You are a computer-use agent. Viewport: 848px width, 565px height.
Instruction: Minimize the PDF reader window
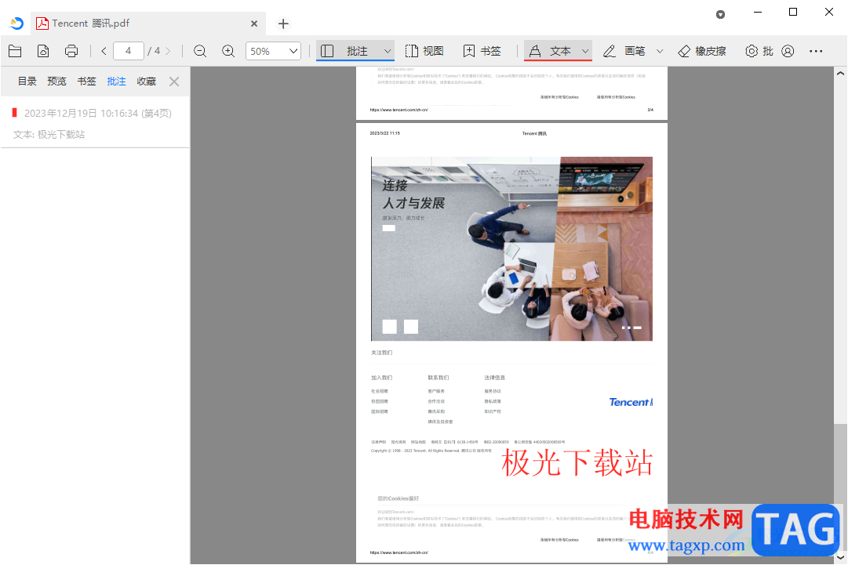pyautogui.click(x=758, y=12)
